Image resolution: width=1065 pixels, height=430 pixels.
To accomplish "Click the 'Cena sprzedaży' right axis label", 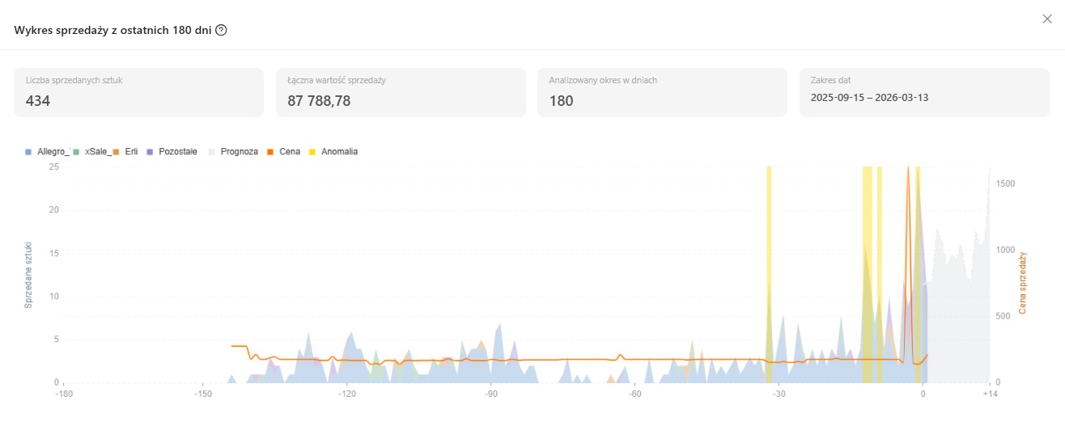I will pos(1022,283).
